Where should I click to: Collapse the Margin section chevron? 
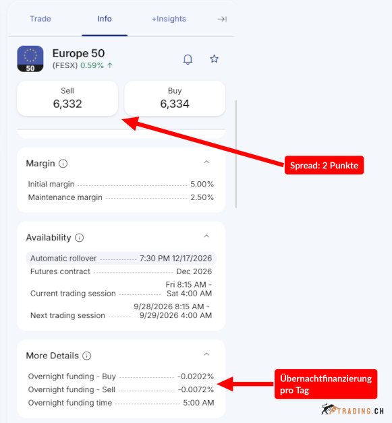click(206, 162)
